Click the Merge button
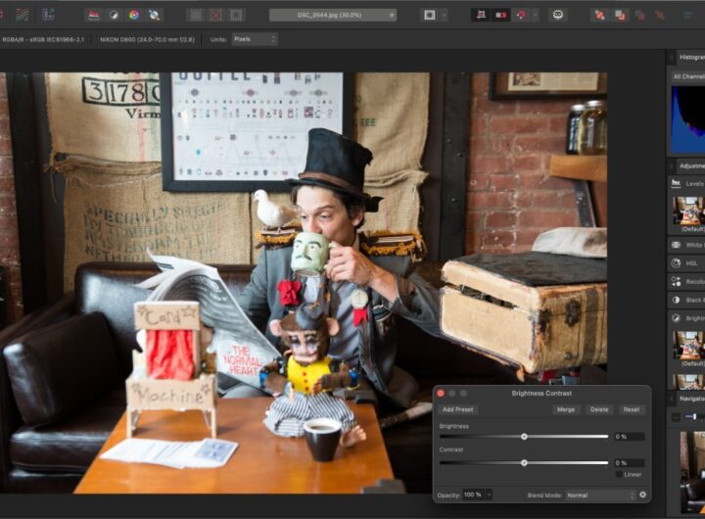705x519 pixels. pos(566,409)
